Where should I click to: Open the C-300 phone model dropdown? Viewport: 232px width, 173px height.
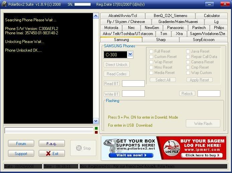tap(130, 54)
